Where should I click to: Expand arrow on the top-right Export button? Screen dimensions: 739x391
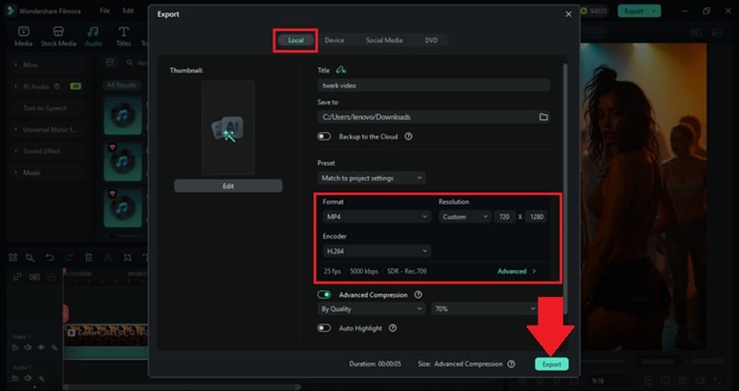tap(653, 11)
